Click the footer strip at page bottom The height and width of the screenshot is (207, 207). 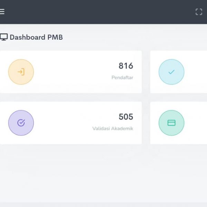103,205
